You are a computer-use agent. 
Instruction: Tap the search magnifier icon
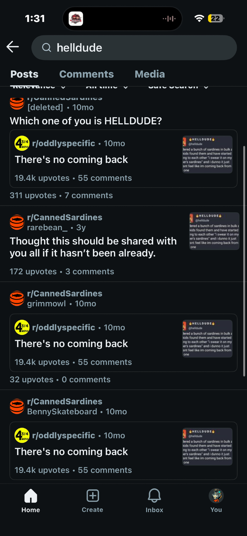click(x=47, y=48)
